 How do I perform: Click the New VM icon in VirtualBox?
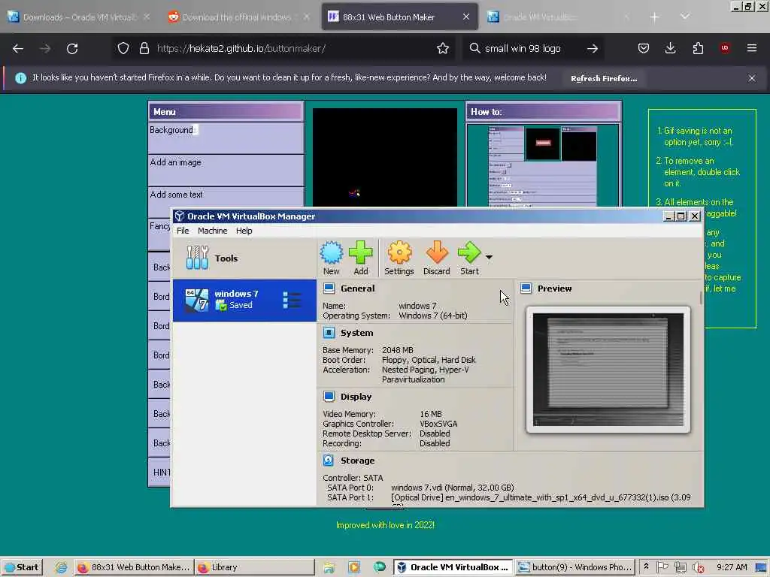click(x=331, y=258)
